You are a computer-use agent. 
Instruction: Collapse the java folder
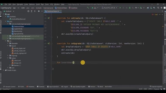6,21
